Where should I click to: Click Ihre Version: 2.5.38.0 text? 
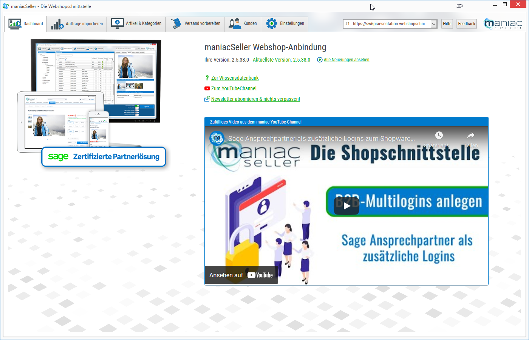coord(227,60)
